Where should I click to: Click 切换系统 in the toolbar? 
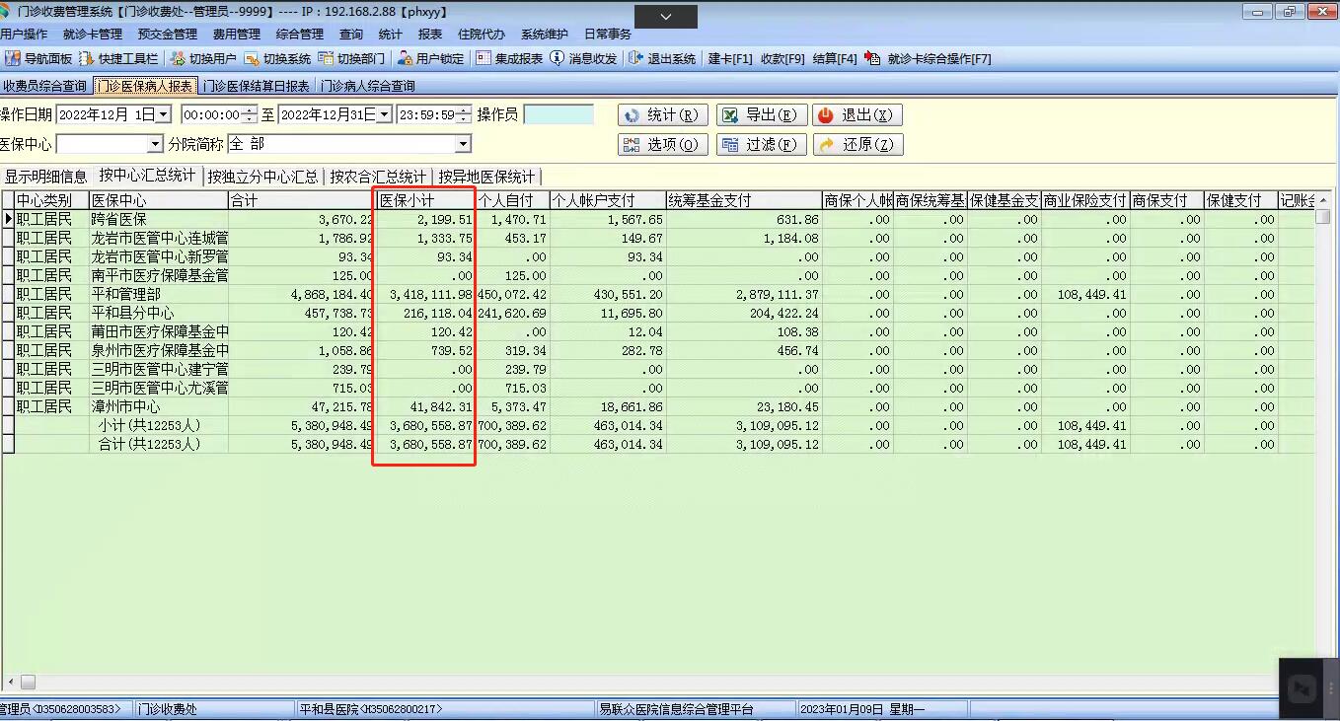pyautogui.click(x=277, y=58)
